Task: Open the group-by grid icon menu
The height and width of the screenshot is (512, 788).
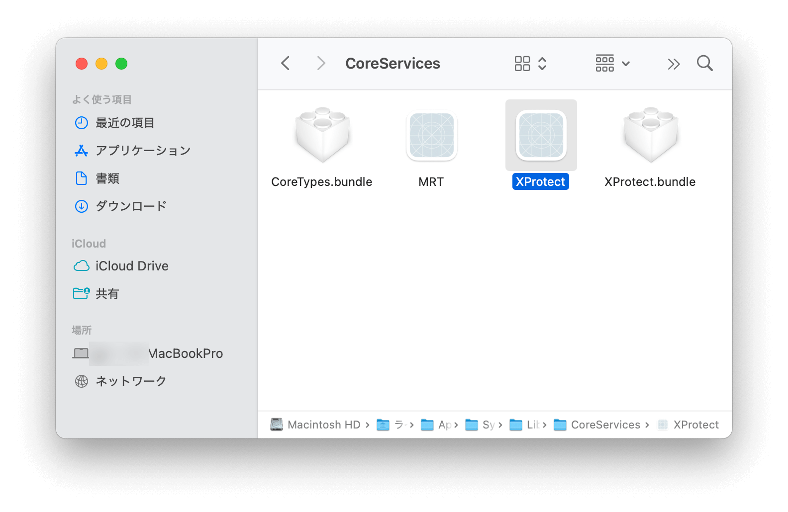Action: pyautogui.click(x=605, y=63)
